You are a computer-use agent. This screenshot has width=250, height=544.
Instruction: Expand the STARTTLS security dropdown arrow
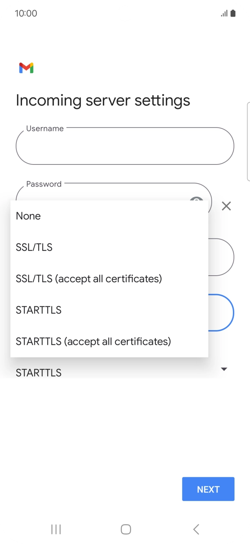click(224, 369)
